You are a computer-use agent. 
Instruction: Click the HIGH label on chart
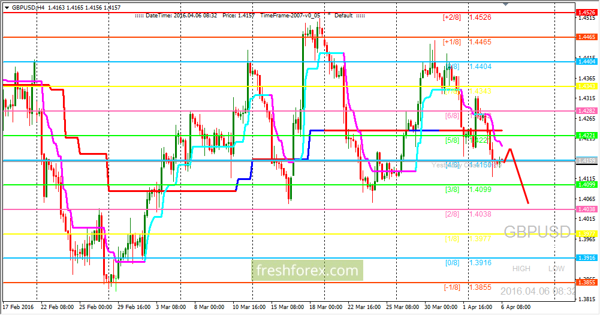point(521,269)
